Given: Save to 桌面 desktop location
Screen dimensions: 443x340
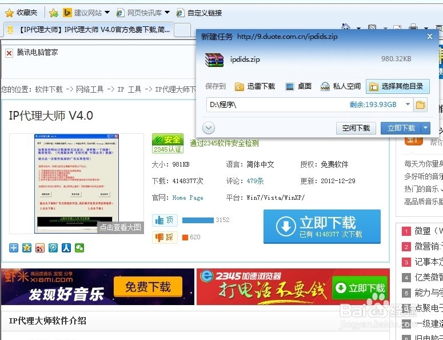Looking at the screenshot, I should point(298,86).
